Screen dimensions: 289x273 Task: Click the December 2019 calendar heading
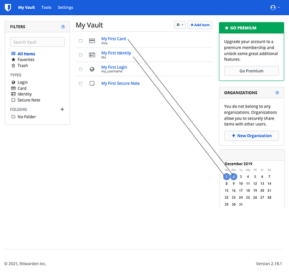(x=238, y=164)
